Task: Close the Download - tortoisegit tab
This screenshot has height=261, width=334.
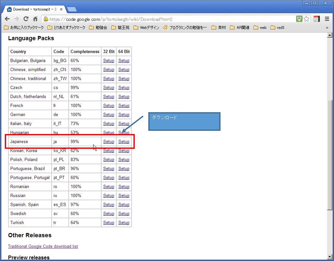Action: click(x=61, y=9)
